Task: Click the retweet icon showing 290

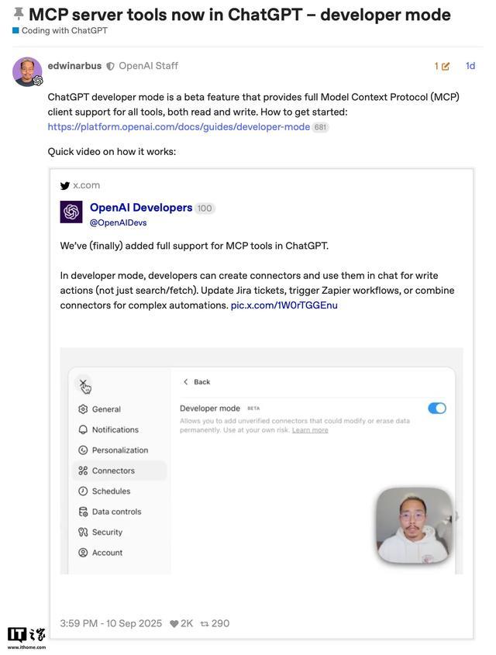Action: pos(205,624)
